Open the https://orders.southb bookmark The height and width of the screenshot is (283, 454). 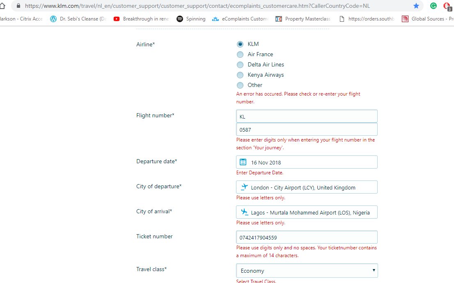pyautogui.click(x=367, y=19)
